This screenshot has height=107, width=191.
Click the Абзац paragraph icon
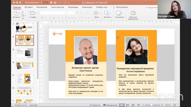tap(96, 13)
